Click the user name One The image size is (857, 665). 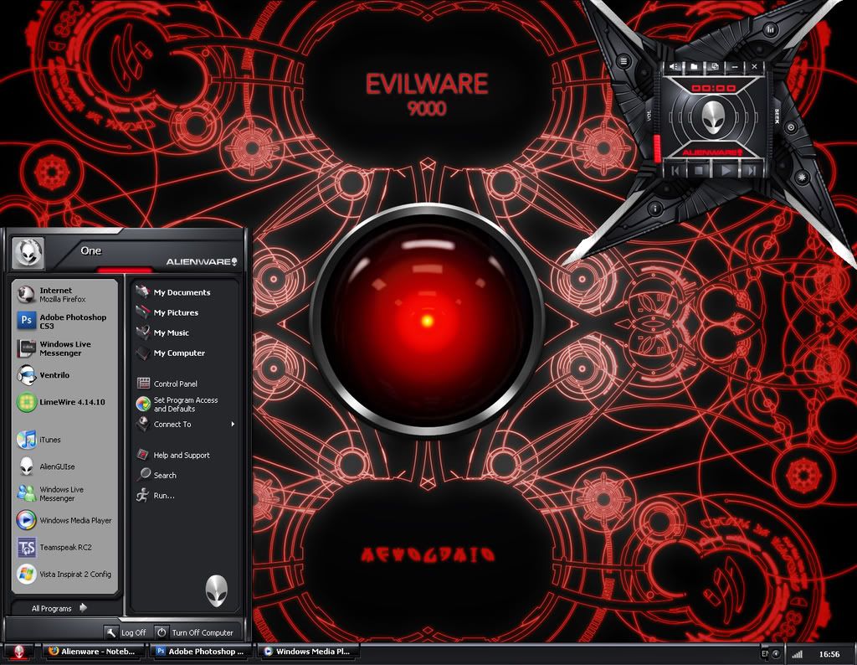(x=90, y=250)
